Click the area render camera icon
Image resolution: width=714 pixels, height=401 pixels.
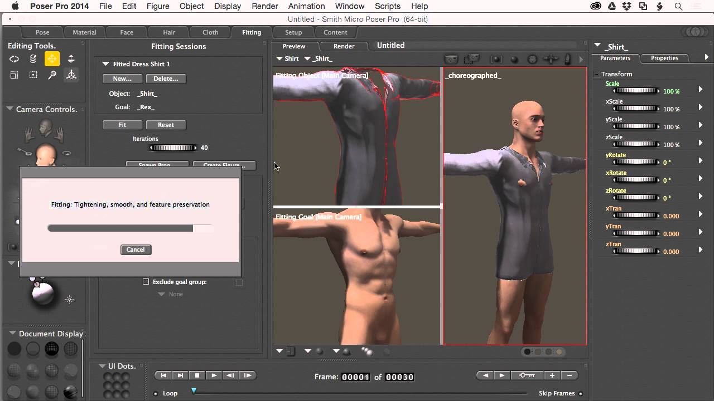[x=472, y=58]
